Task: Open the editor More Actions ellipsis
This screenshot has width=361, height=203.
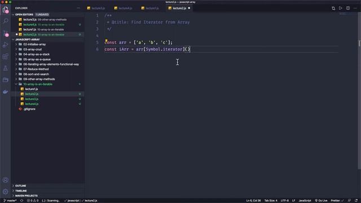Action: click(355, 8)
